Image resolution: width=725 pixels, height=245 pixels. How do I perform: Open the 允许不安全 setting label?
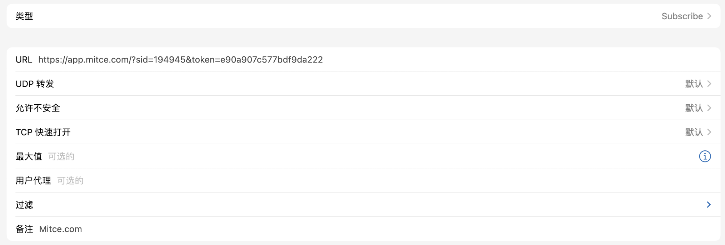(37, 108)
